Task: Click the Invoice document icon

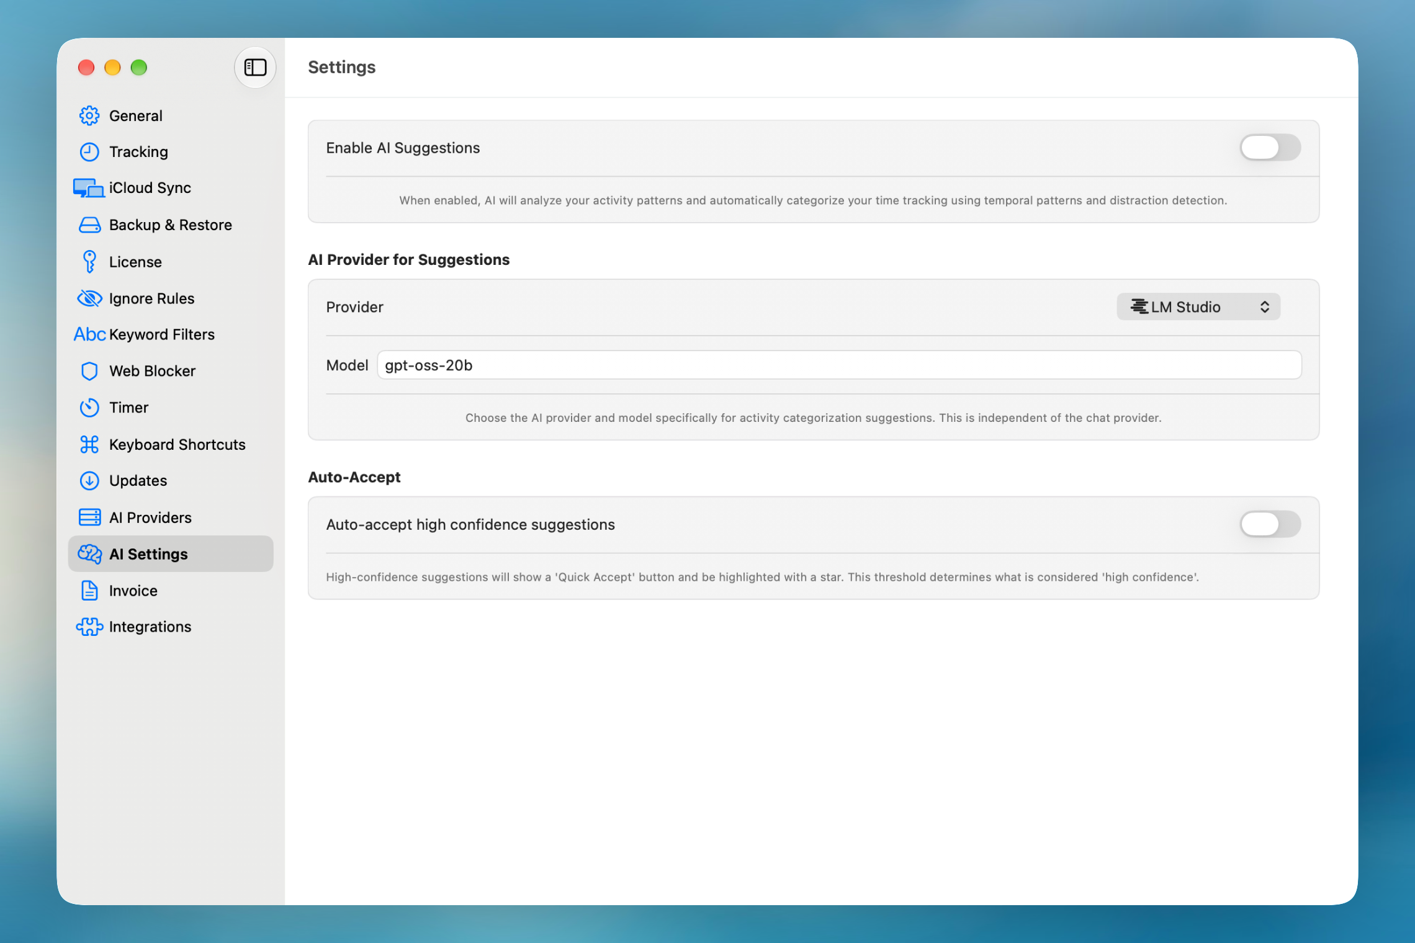Action: pyautogui.click(x=89, y=591)
